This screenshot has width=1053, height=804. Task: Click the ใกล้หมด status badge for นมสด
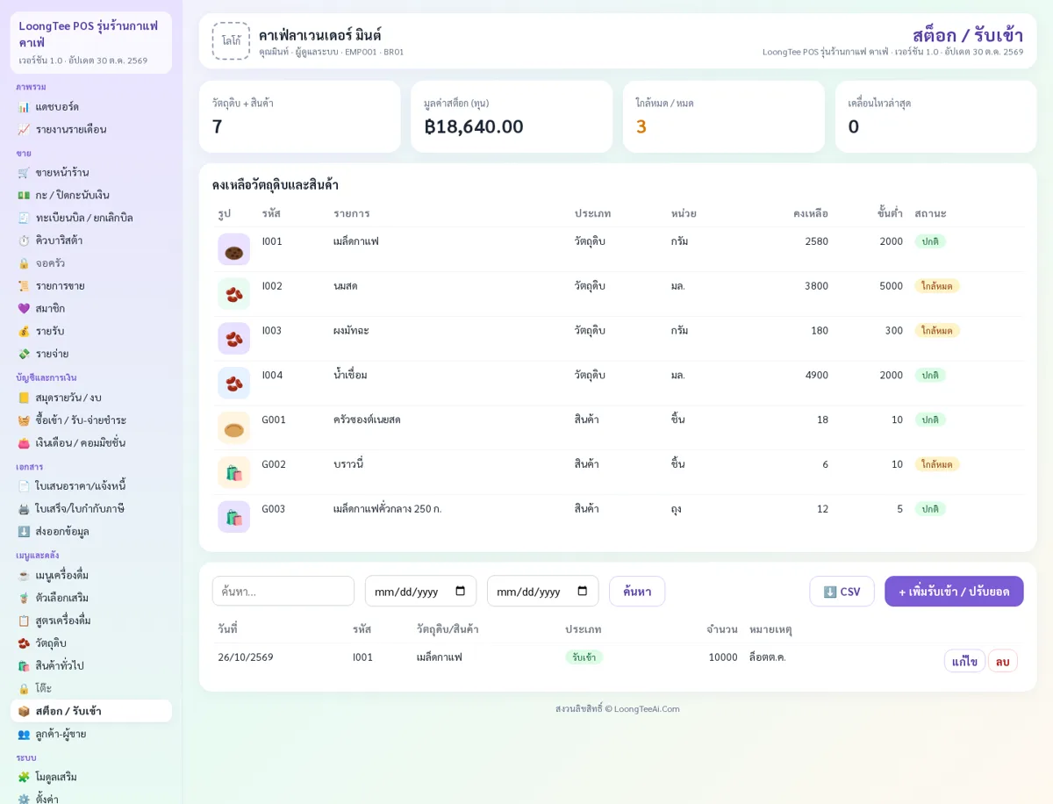[x=937, y=286]
